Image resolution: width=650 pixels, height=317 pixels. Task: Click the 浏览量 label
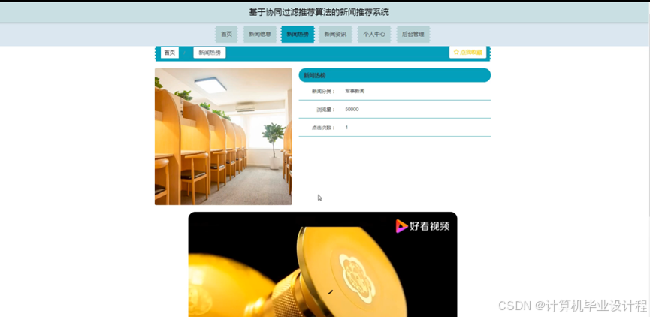point(326,110)
